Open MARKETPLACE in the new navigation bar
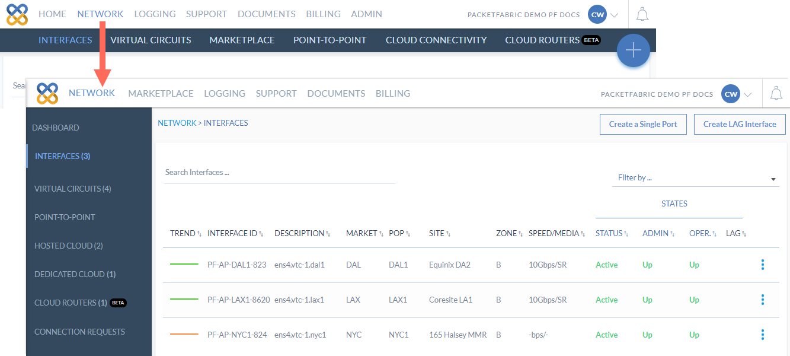The width and height of the screenshot is (790, 356). coord(161,93)
